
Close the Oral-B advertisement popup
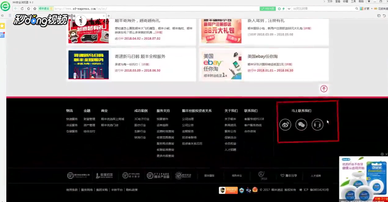tap(386, 154)
